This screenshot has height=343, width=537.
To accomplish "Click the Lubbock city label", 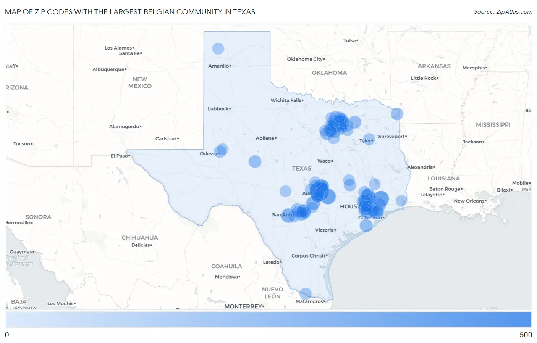I will tap(218, 109).
